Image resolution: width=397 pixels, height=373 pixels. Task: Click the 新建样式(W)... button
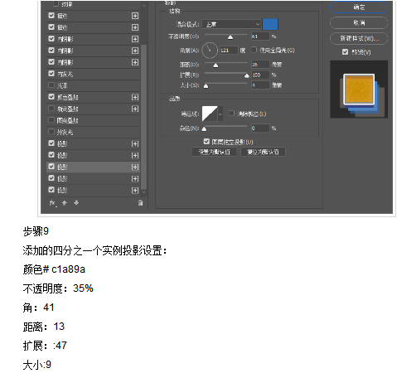359,38
